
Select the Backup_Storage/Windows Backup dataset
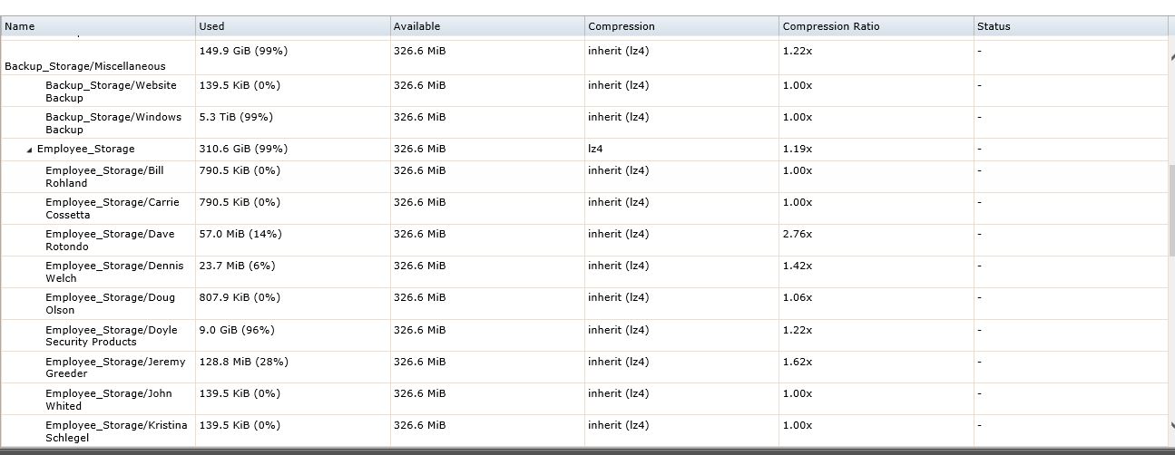click(x=113, y=122)
